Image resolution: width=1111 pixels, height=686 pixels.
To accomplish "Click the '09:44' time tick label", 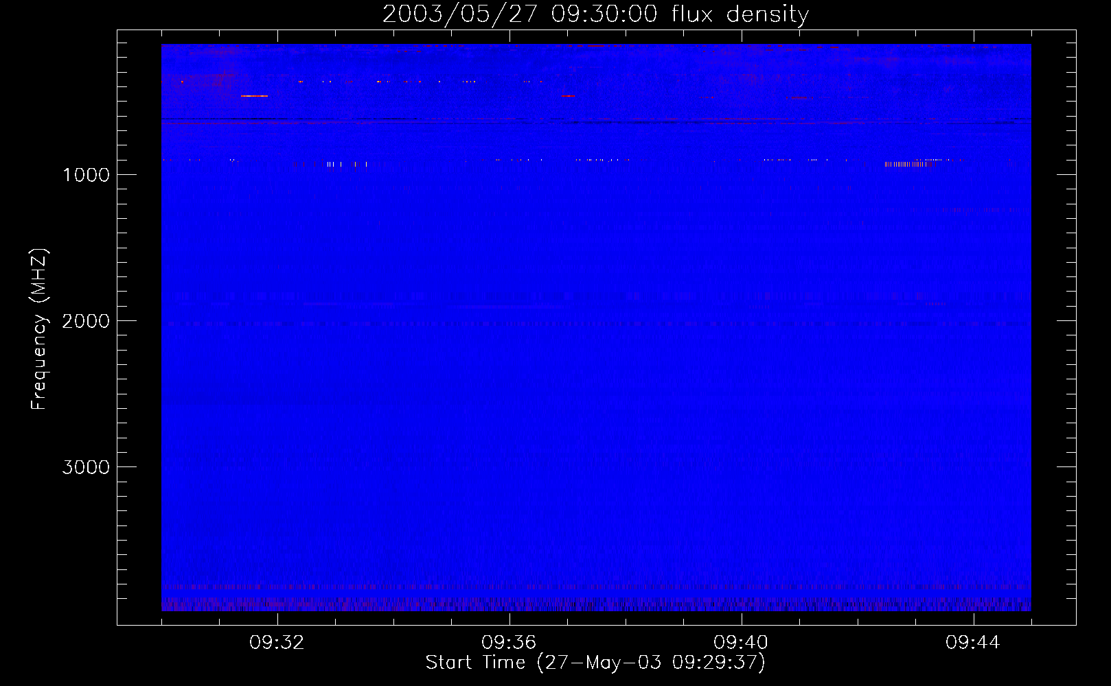I will point(973,643).
